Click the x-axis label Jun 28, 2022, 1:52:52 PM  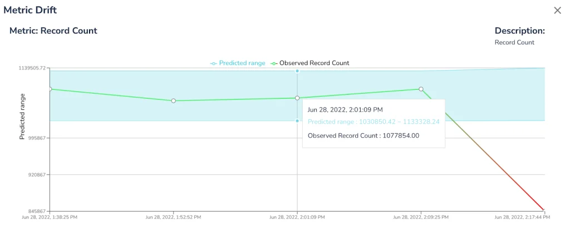[x=174, y=217]
